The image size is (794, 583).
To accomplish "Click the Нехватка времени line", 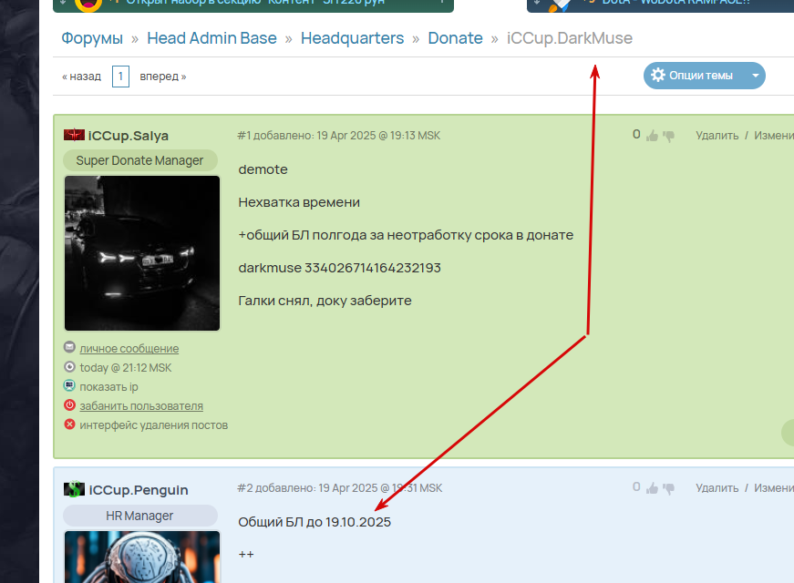I will [299, 202].
